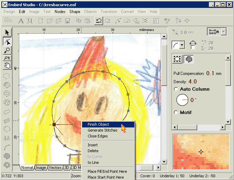Screen dimensions: 234x180
Task: Open the dropdown beside the A stitch icon
Action: coord(224,32)
